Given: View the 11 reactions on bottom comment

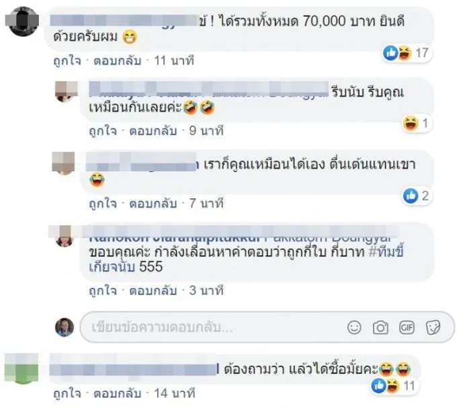Looking at the screenshot, I should point(394,386).
